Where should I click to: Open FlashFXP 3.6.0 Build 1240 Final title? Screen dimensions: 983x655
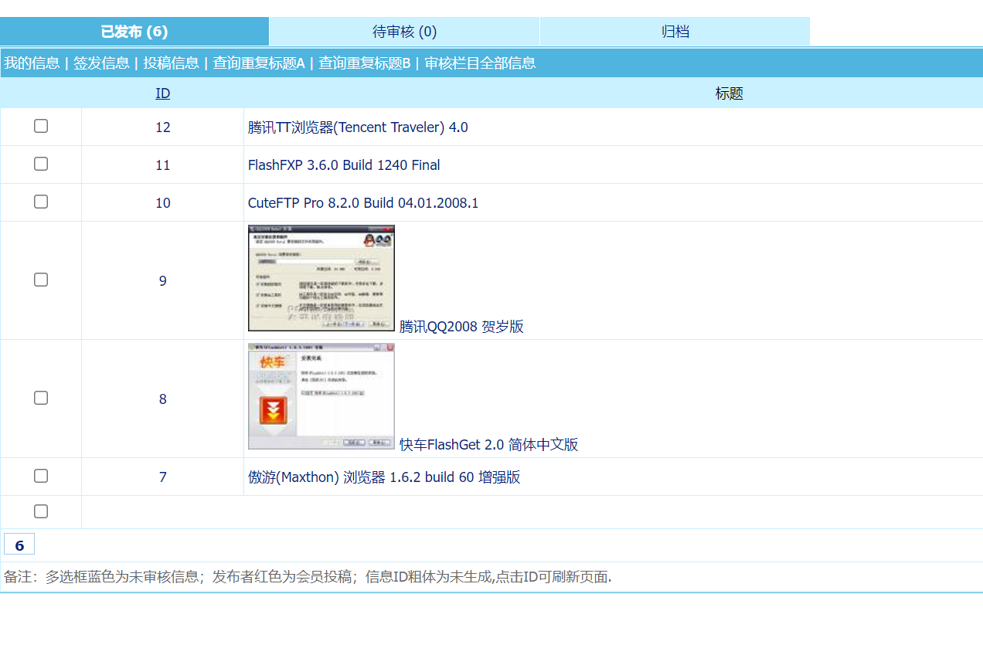tap(344, 165)
